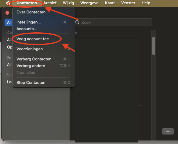Click the magnifying glass search icon
Image resolution: width=178 pixels, height=144 pixels.
(77, 22)
